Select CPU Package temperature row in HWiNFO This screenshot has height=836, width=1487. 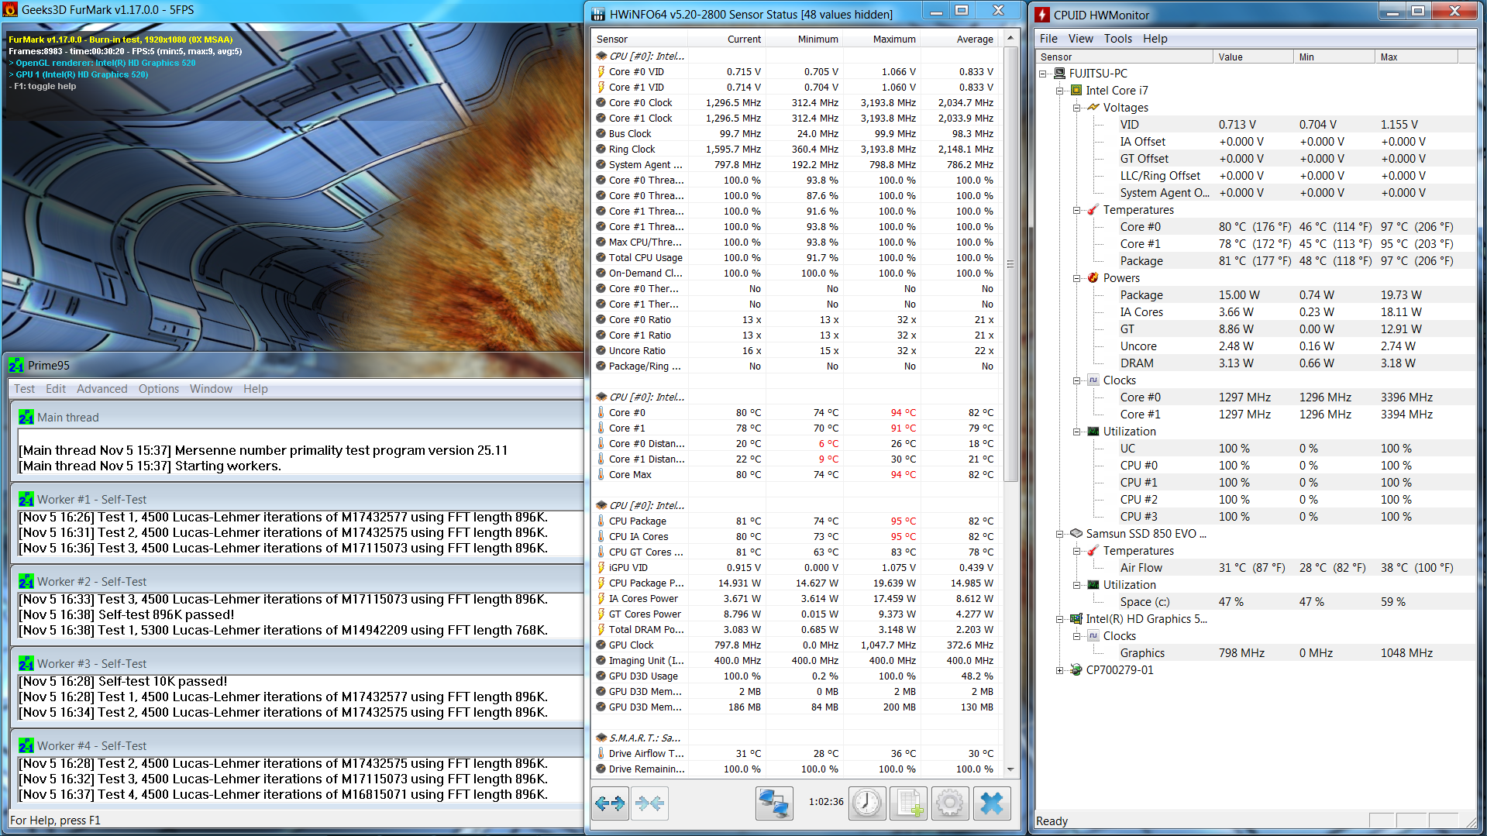[x=796, y=521]
